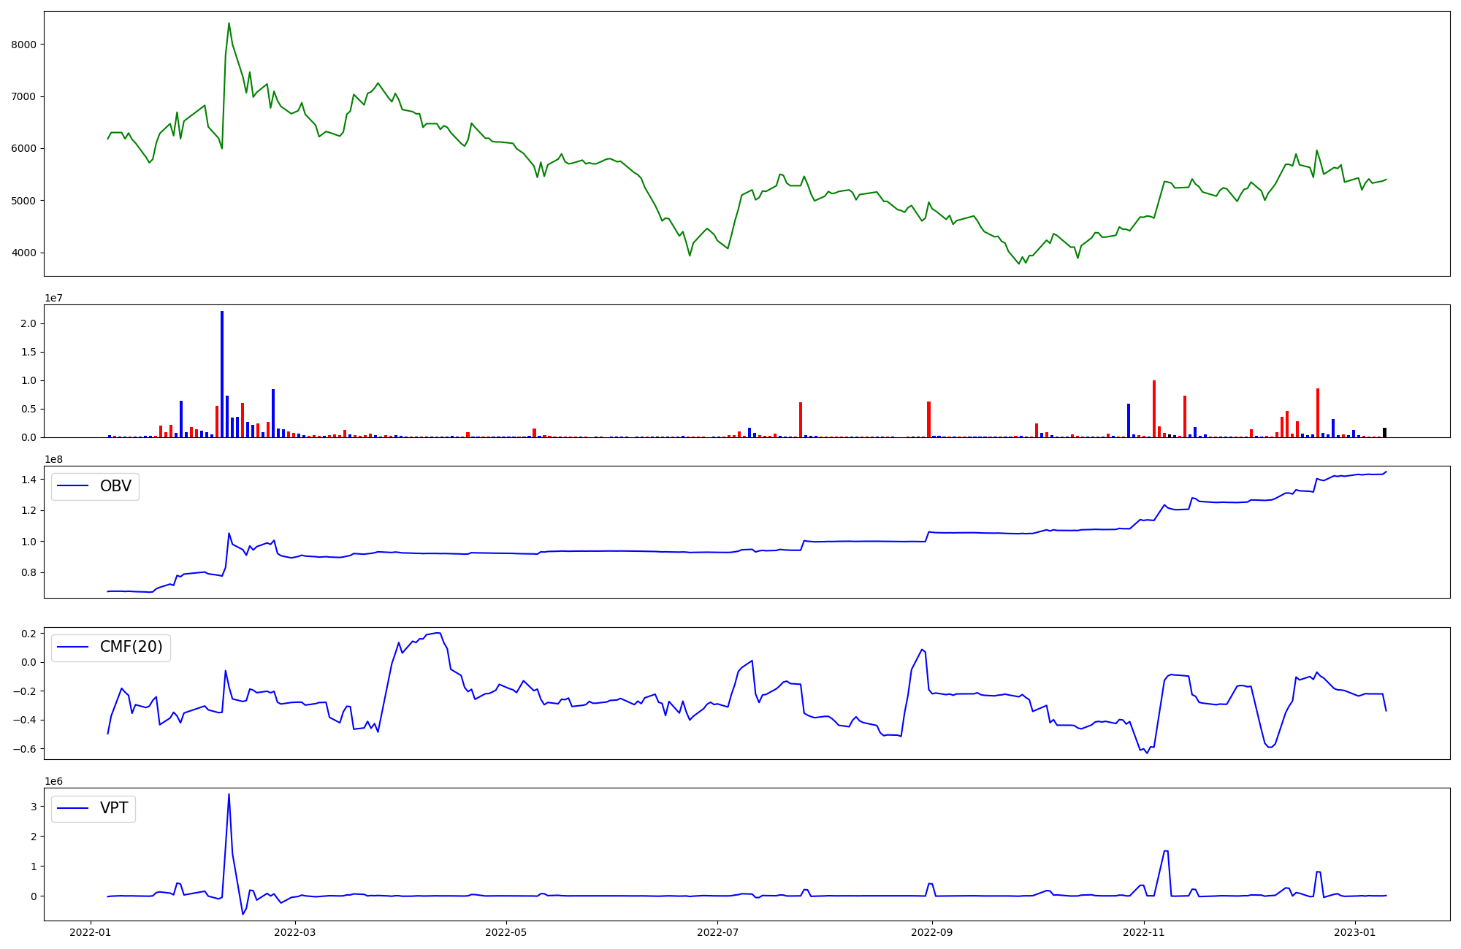Click the VPT legend box
The image size is (1461, 949).
point(94,808)
